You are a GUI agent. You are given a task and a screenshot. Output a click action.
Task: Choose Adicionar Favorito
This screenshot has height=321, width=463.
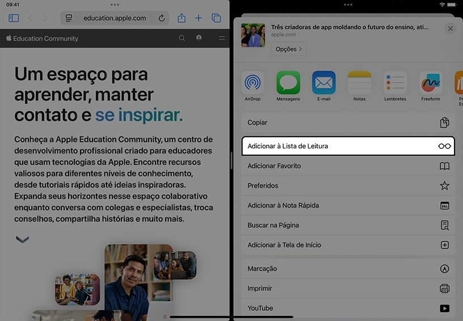pos(348,166)
